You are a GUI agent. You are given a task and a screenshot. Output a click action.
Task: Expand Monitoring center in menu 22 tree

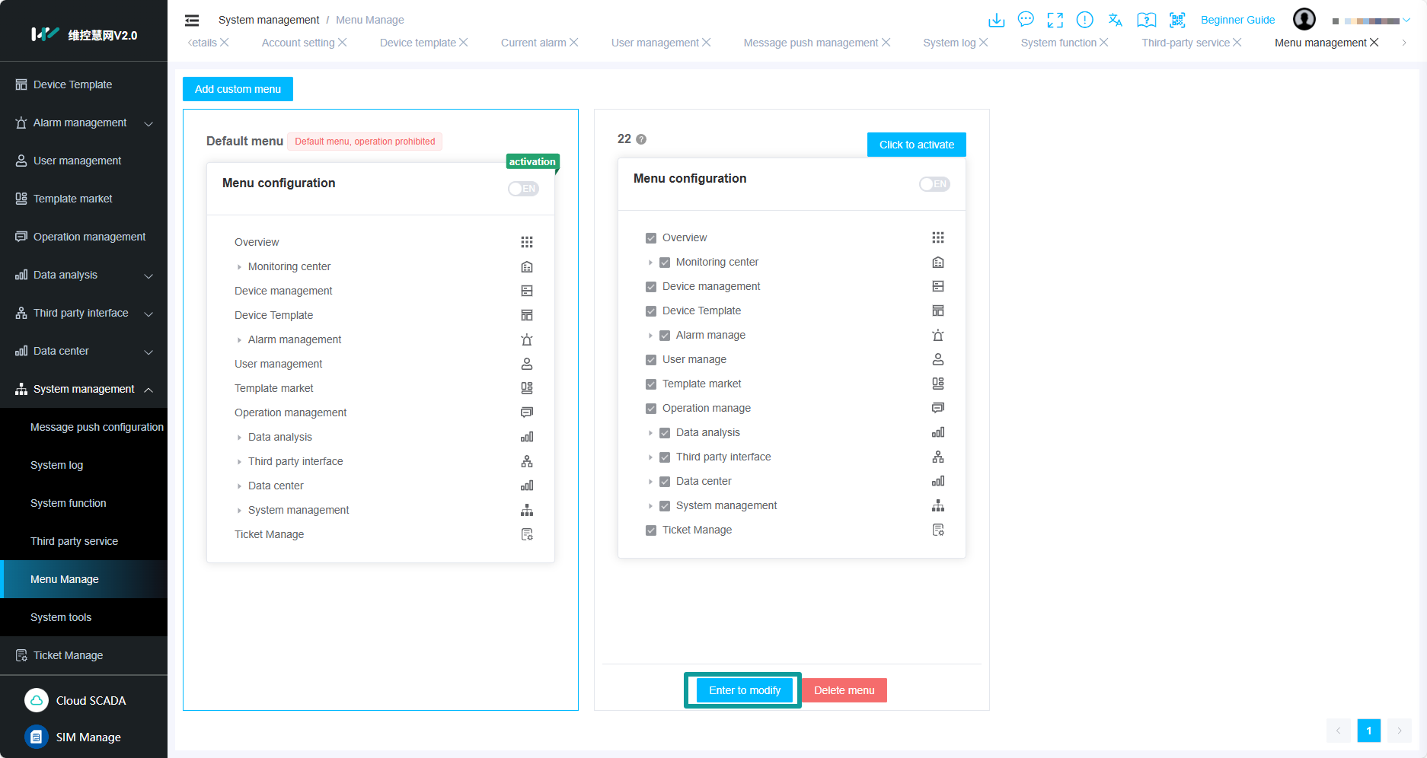point(650,263)
